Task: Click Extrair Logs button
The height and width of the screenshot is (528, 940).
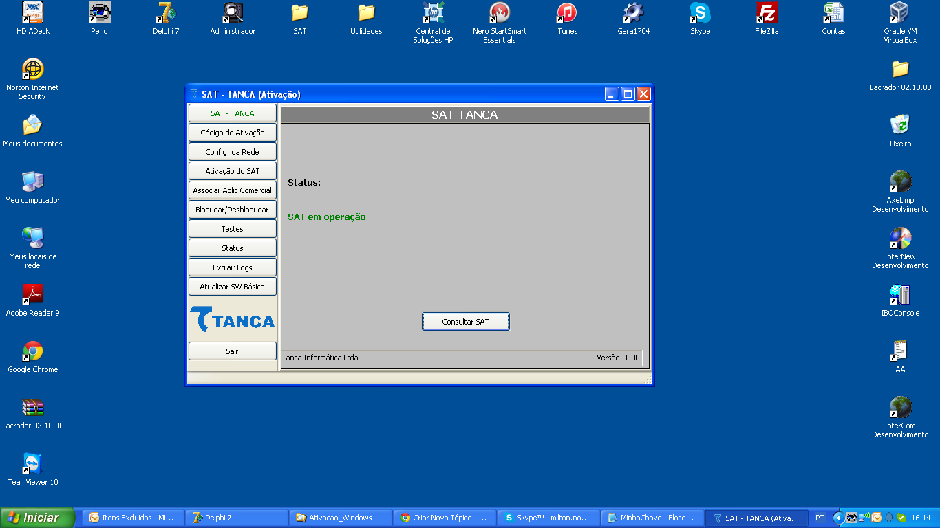Action: pyautogui.click(x=233, y=267)
